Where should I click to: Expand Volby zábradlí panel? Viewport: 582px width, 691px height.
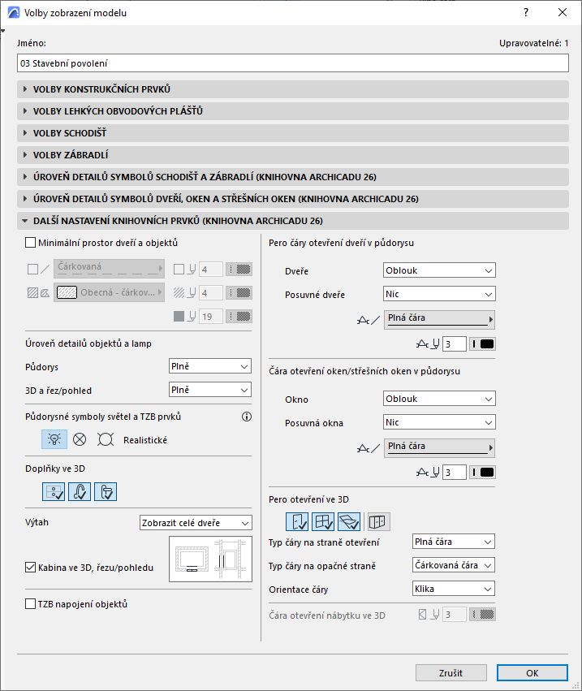click(x=292, y=155)
